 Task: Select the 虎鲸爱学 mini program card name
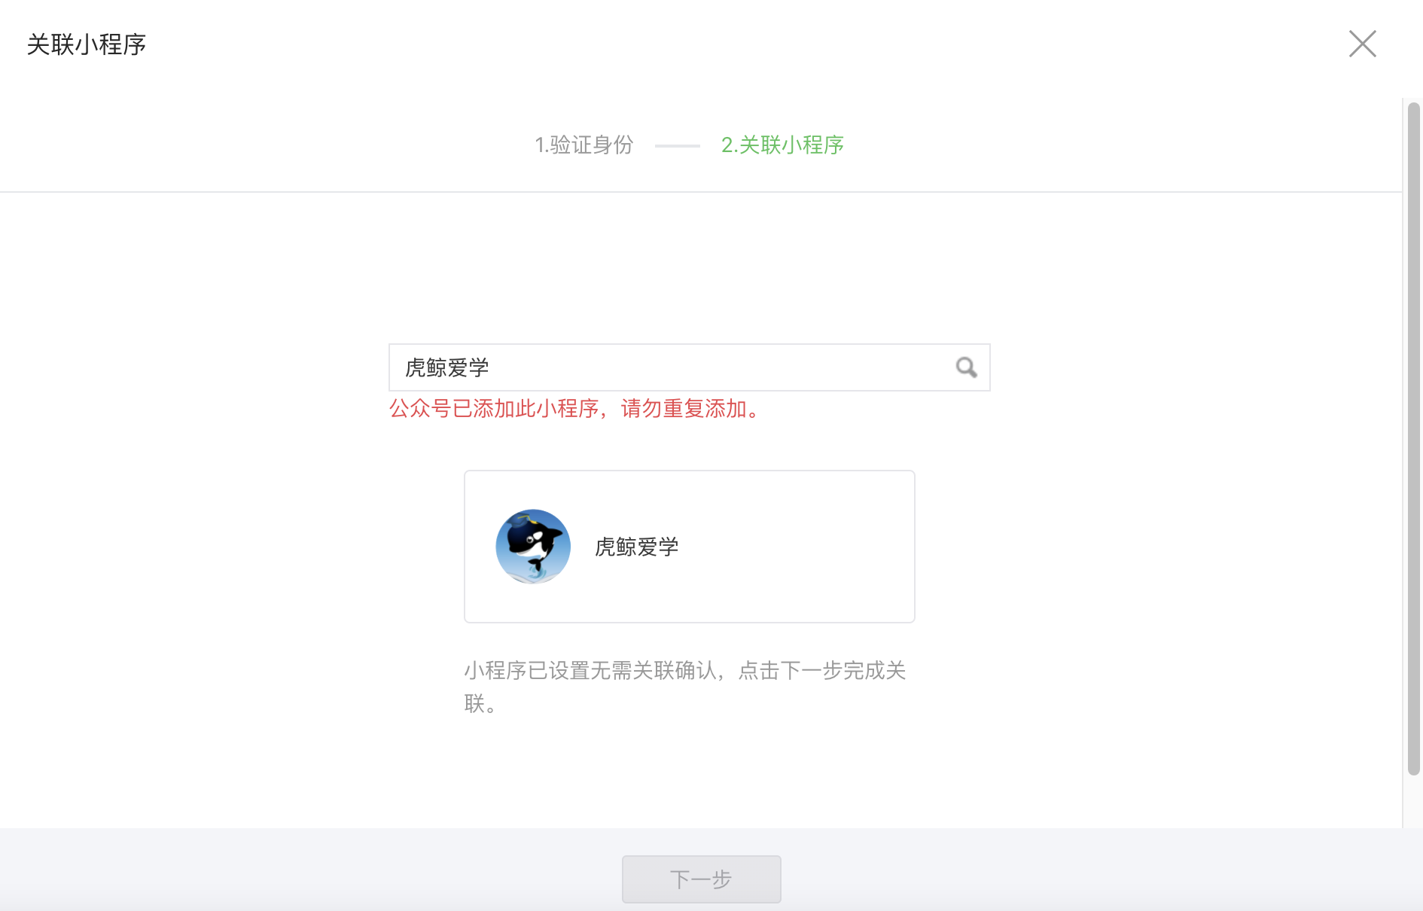(x=637, y=547)
